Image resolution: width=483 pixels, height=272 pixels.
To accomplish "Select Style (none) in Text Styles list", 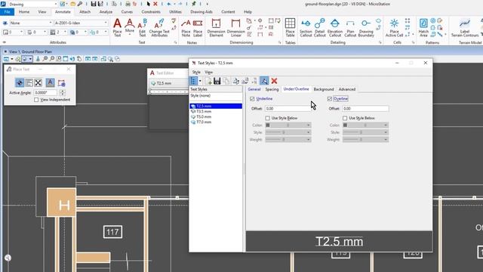I will point(200,96).
